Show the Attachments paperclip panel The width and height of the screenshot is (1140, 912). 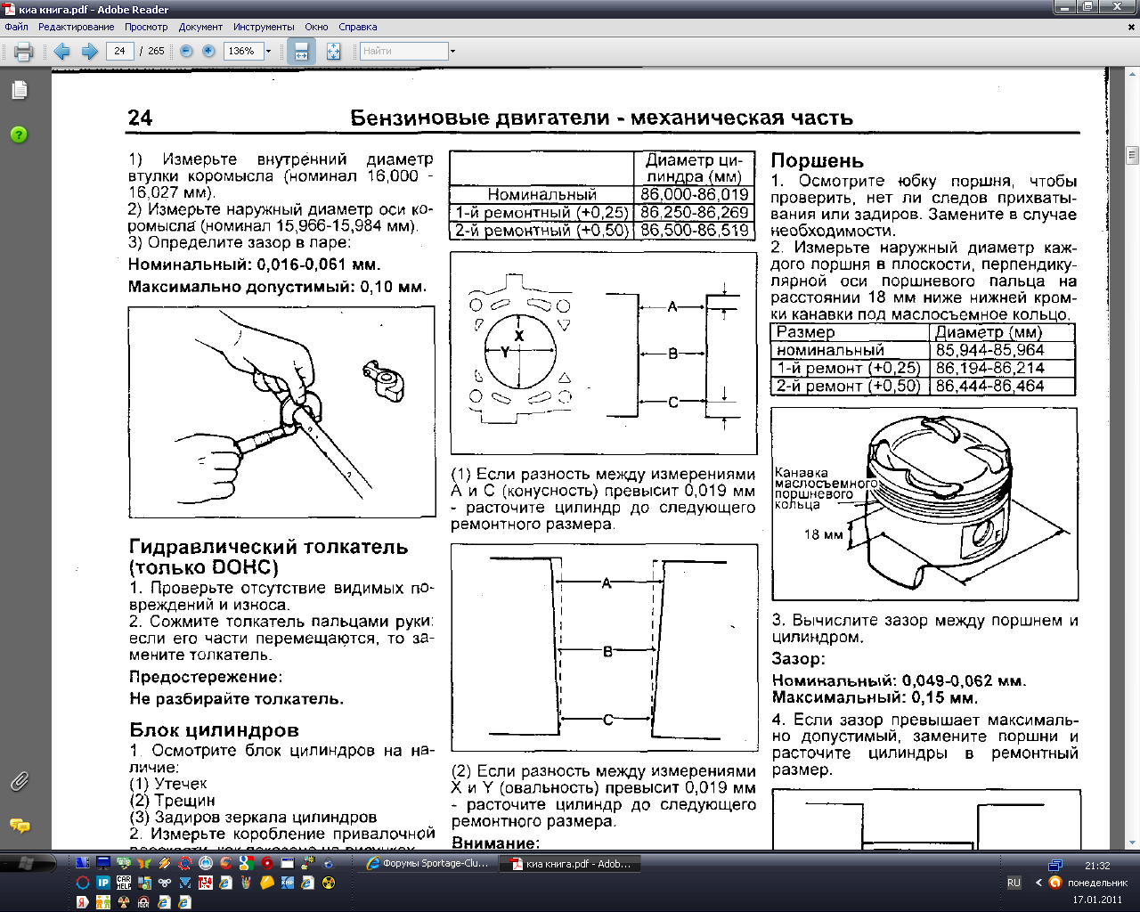pyautogui.click(x=19, y=781)
